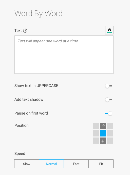Select the Normal speed option

[51, 164]
